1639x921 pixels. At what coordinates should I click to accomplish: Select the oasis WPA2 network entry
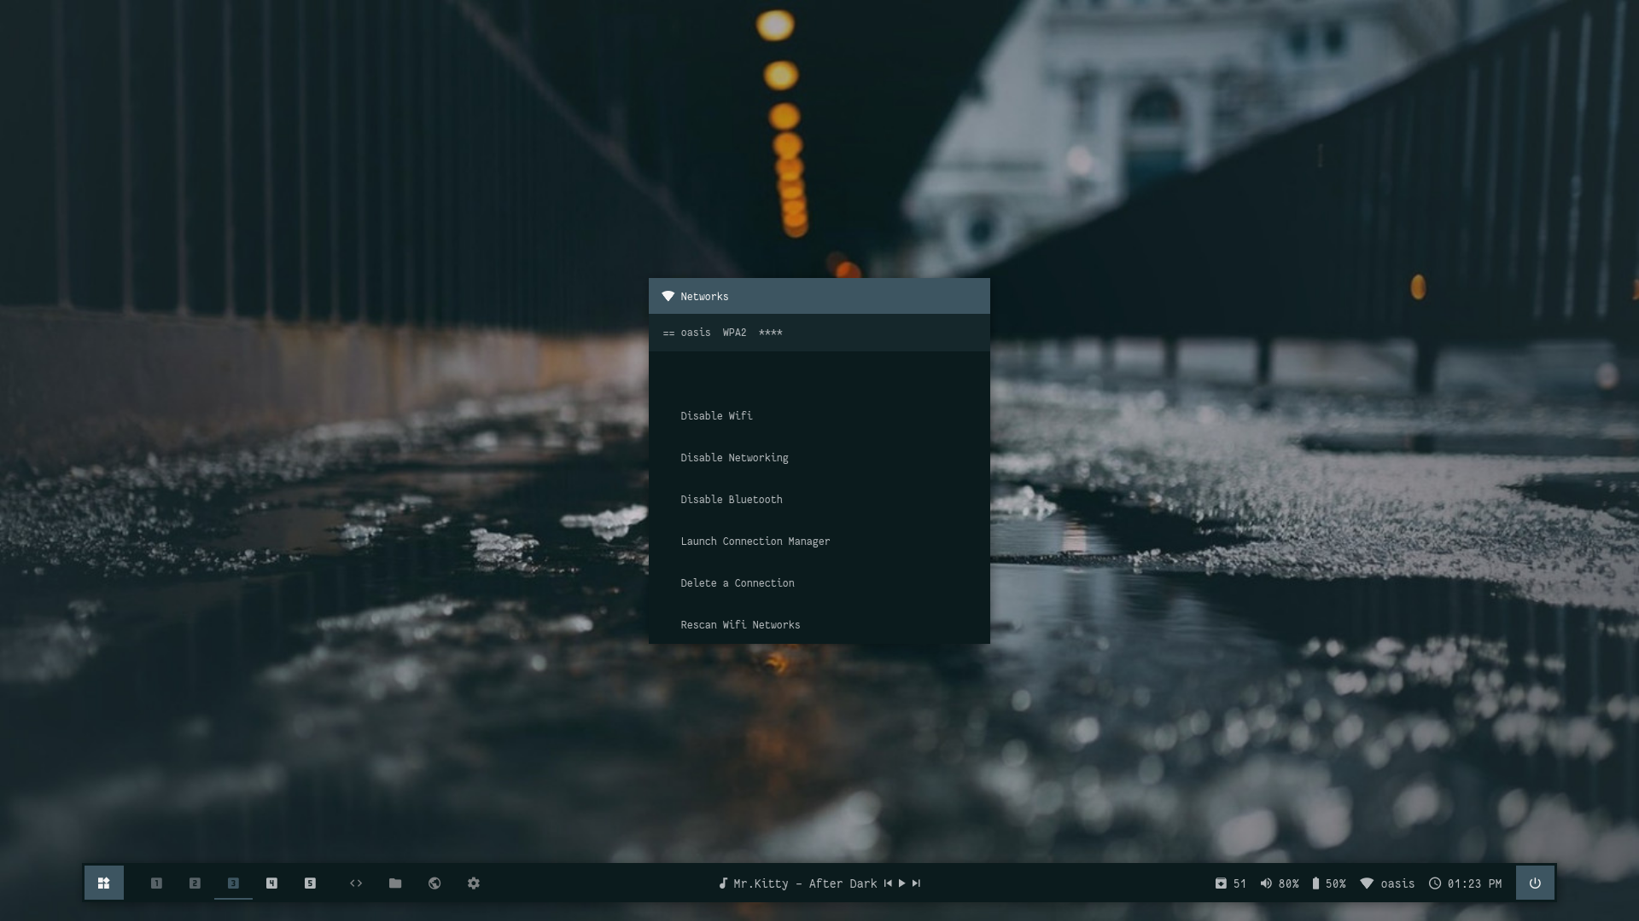click(722, 333)
